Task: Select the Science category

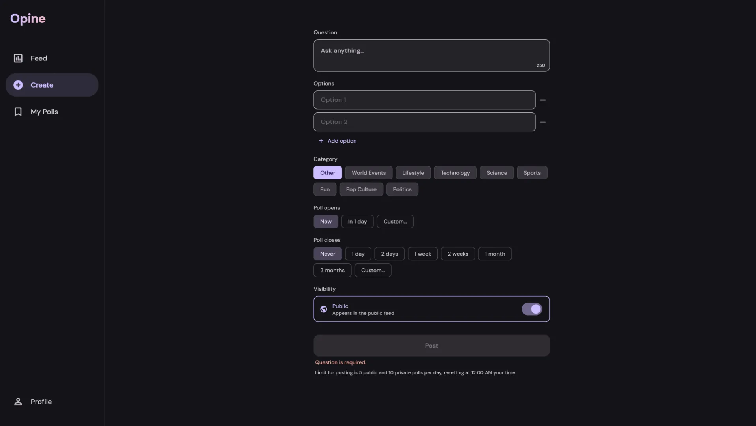Action: [x=497, y=173]
